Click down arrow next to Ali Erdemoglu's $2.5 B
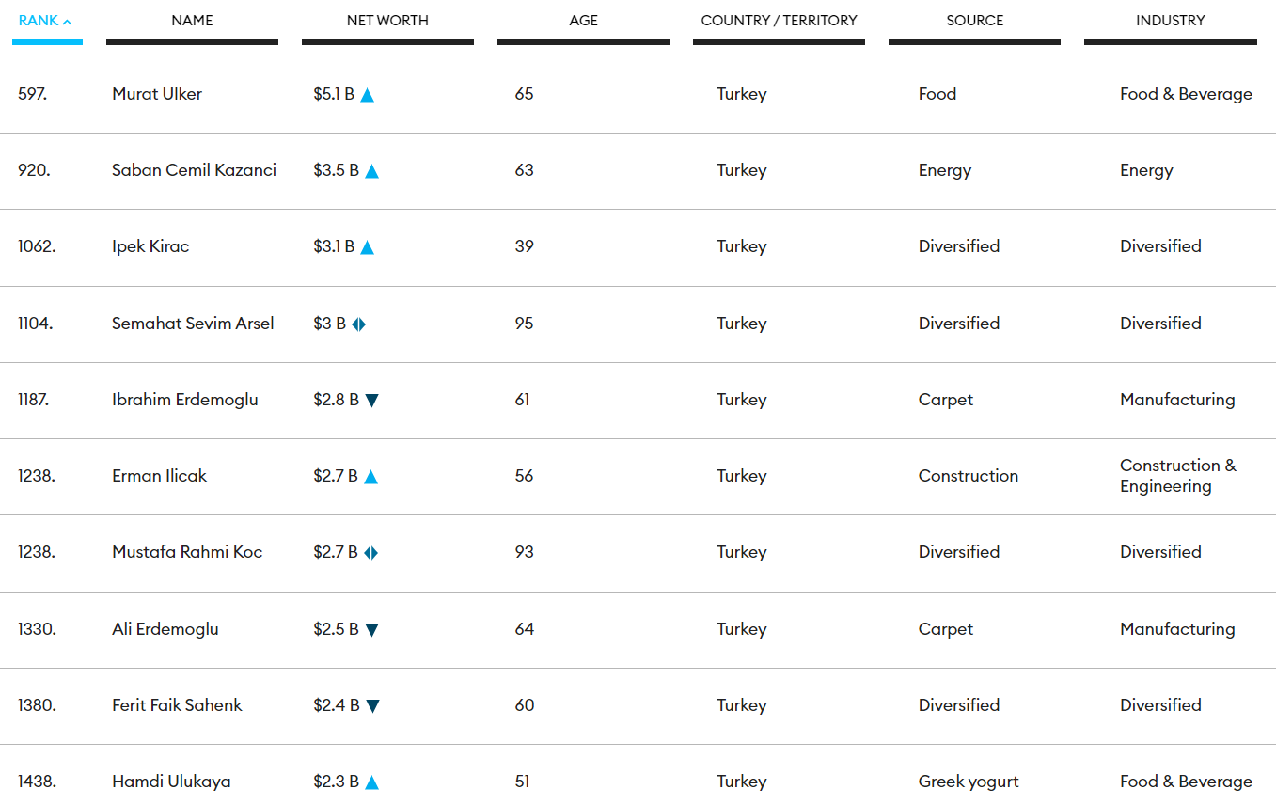 pos(371,630)
